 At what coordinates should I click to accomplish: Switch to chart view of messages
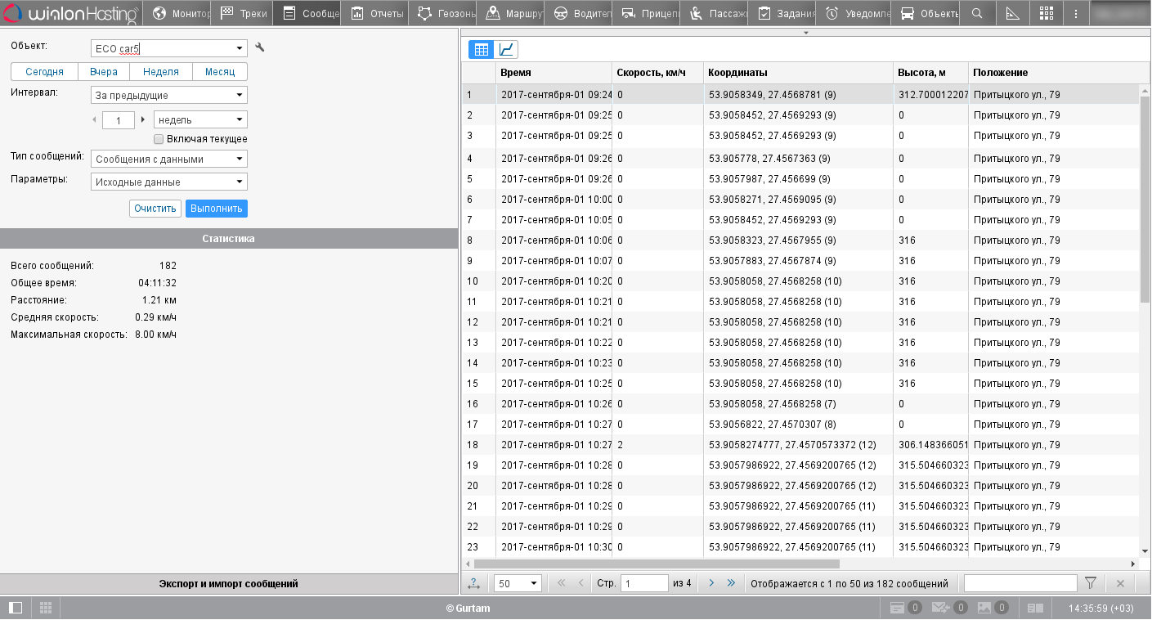[x=506, y=50]
